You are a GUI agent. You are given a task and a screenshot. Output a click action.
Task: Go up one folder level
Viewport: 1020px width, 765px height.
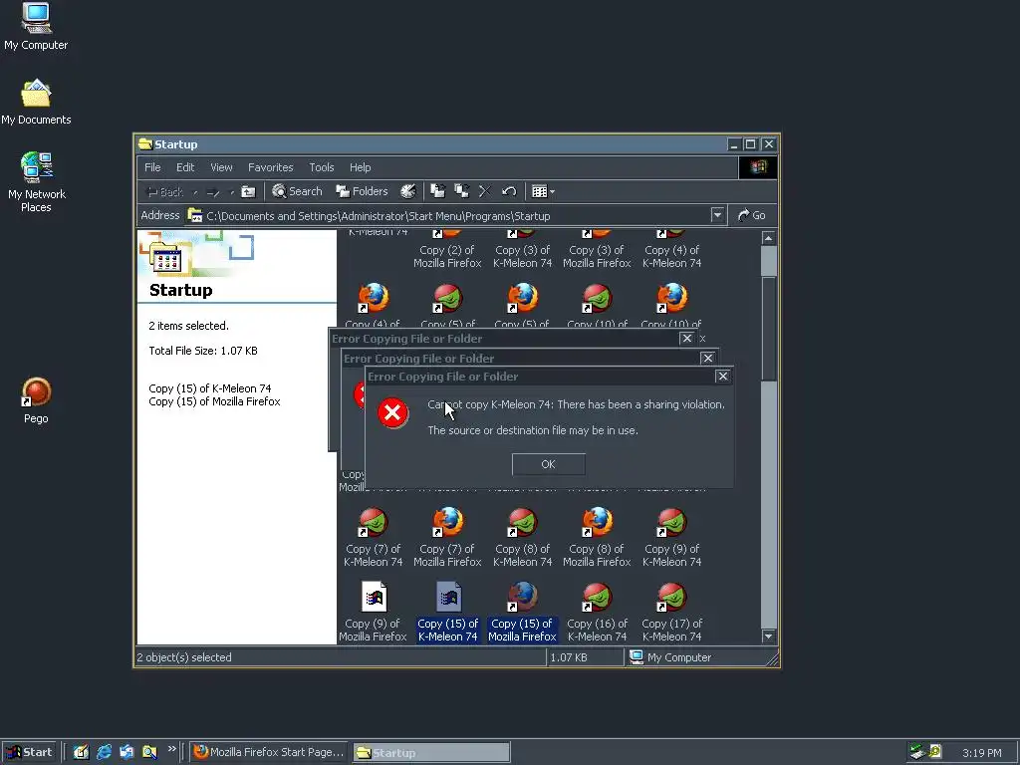(248, 192)
